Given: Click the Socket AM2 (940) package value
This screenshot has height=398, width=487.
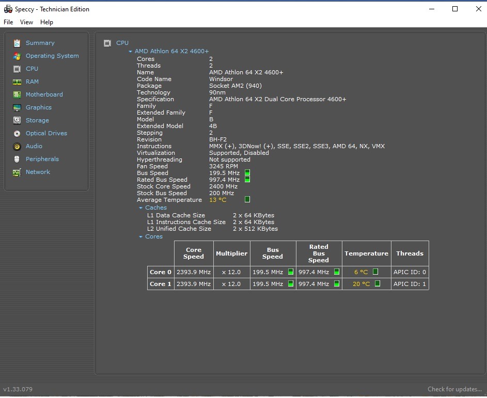Looking at the screenshot, I should [235, 86].
